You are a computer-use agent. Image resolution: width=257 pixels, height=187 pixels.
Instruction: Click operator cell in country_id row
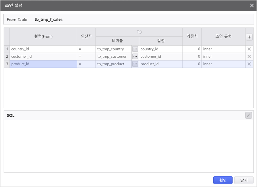(86, 49)
